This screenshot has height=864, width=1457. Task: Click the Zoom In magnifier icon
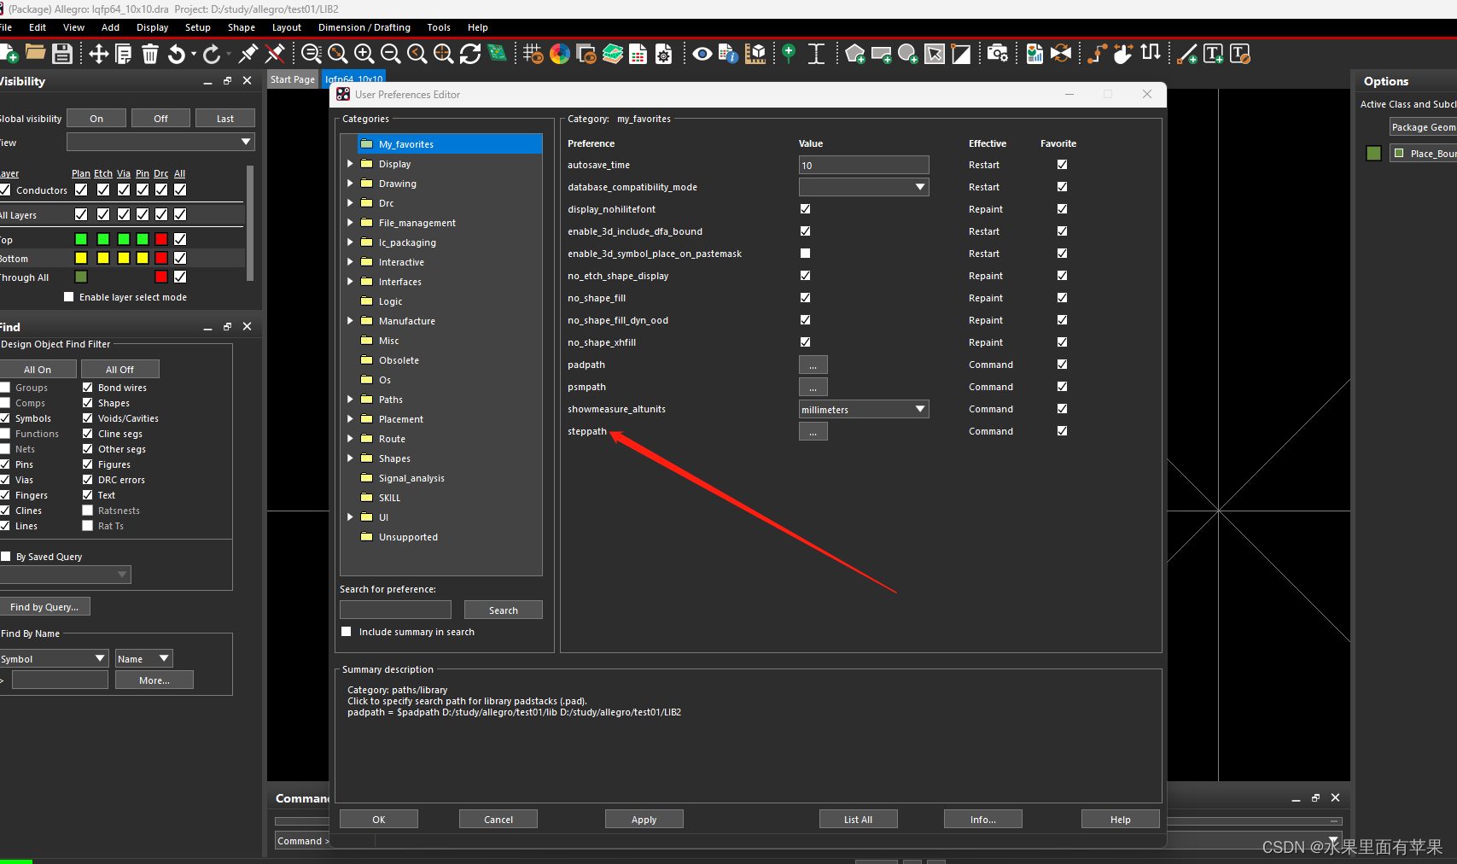point(364,54)
